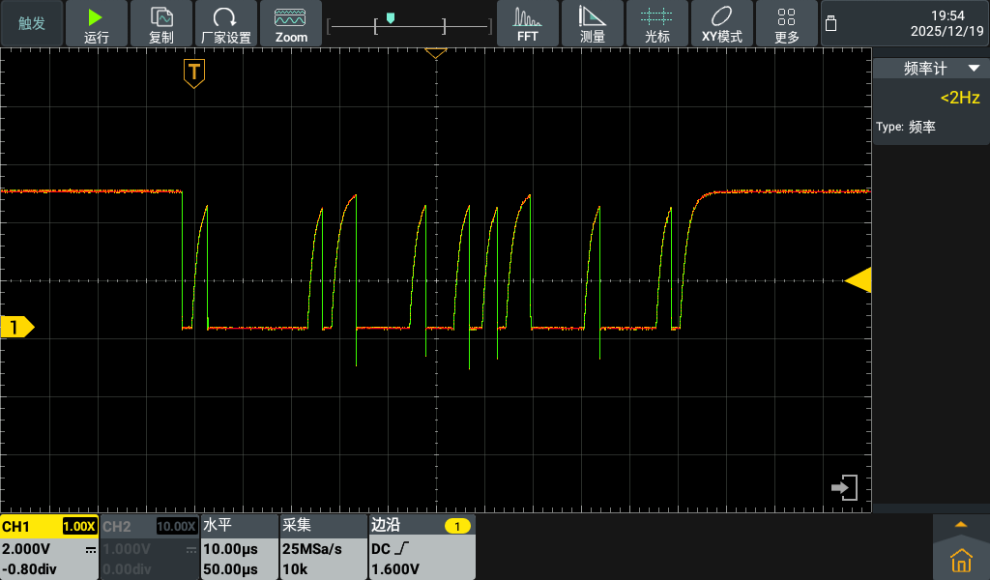Open the FFT spectrum function
990x580 pixels.
pos(528,24)
